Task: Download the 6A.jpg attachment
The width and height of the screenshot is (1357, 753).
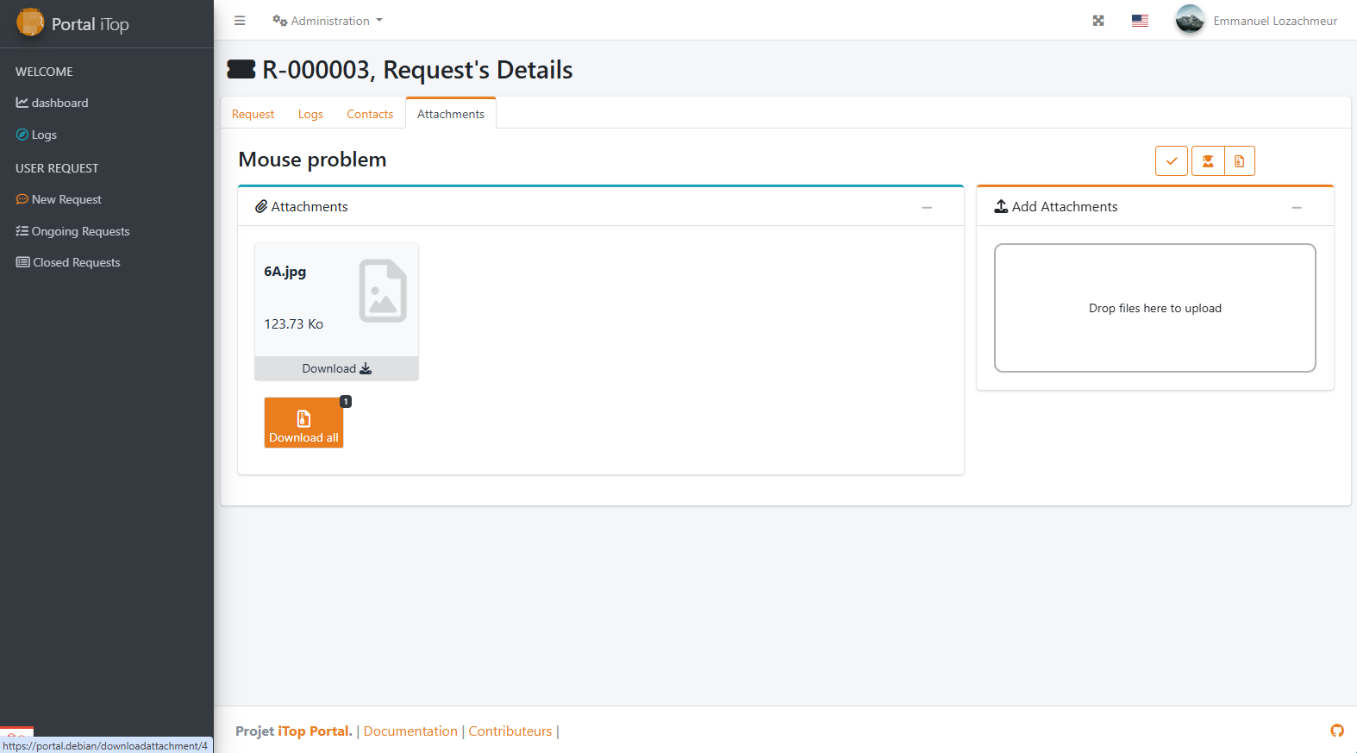Action: [336, 368]
